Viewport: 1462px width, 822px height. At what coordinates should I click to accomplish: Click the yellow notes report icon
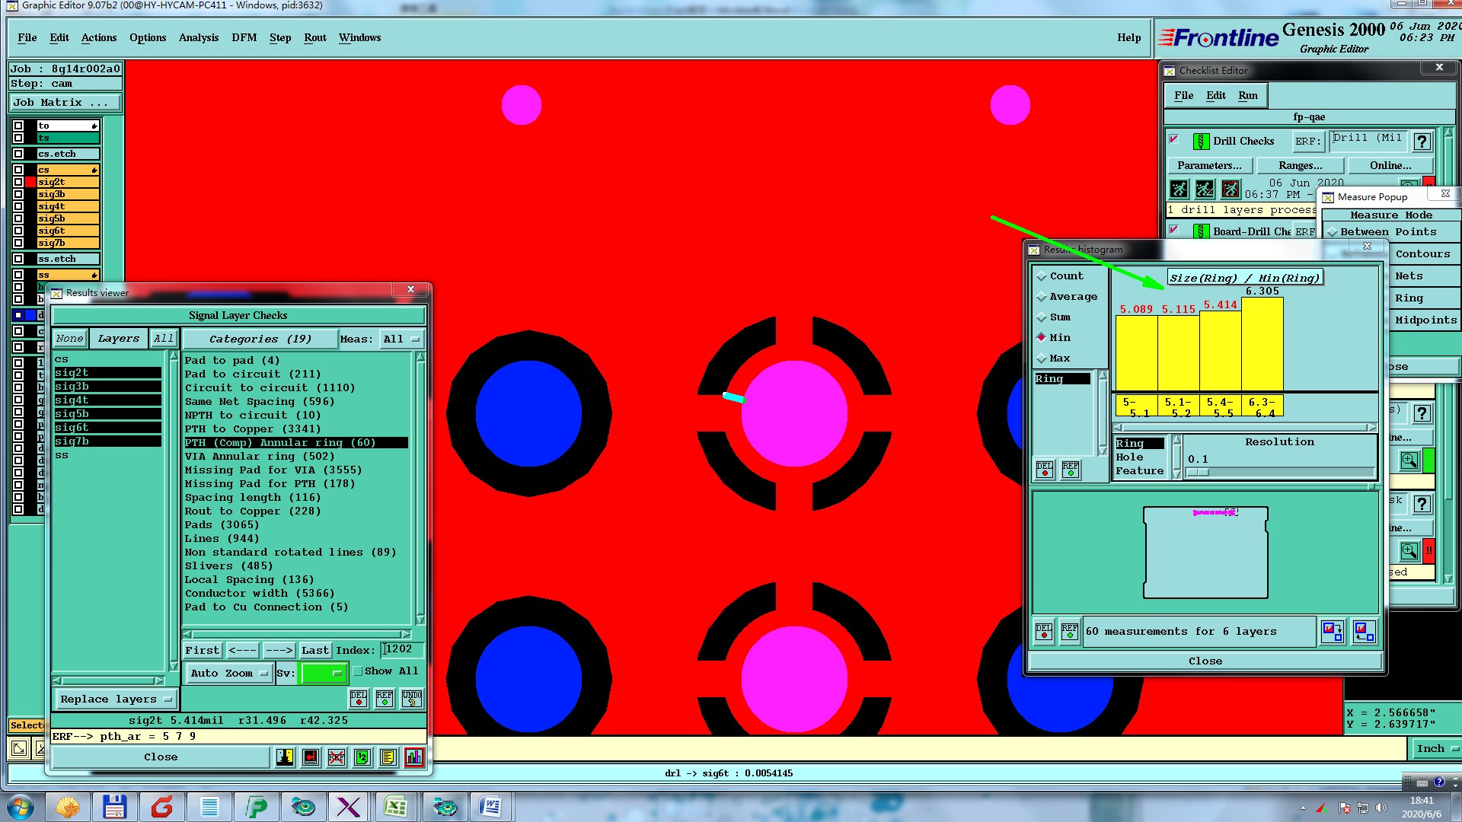(x=388, y=757)
